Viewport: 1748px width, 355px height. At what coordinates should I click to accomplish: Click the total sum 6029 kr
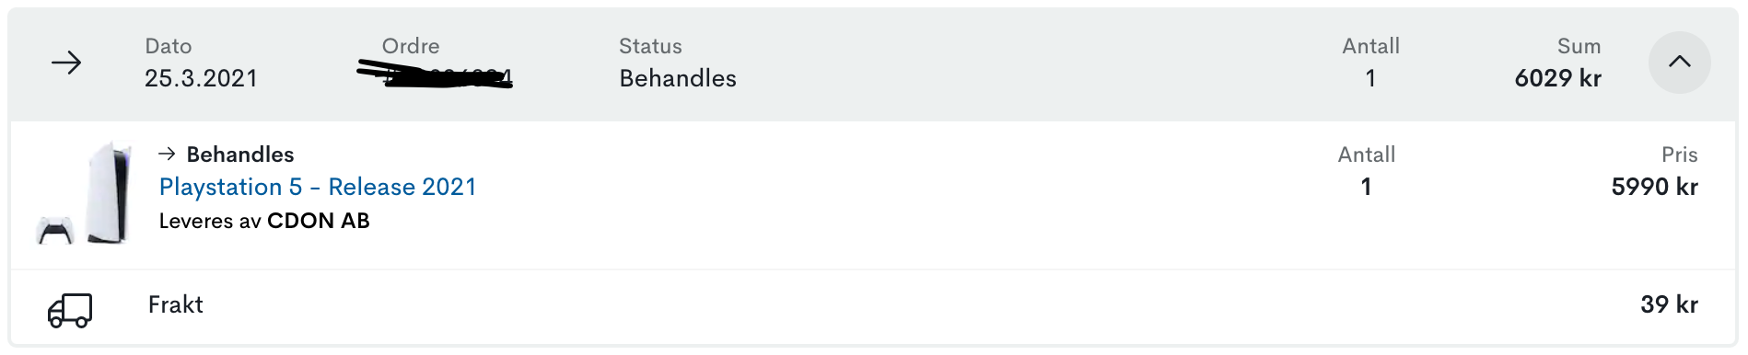(1557, 78)
